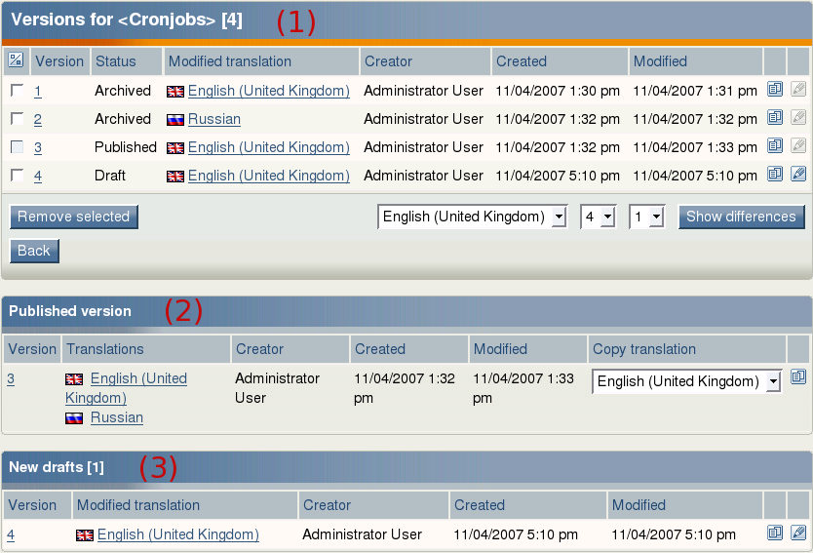Open version 3 link in versions table
813x553 pixels.
click(x=38, y=148)
